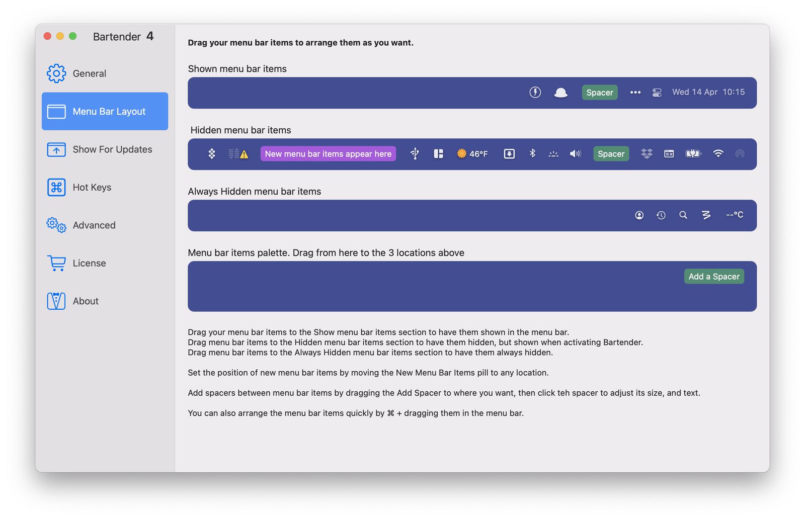The image size is (805, 519).
Task: Click the Time Machine icon in Always Hidden
Action: [661, 215]
